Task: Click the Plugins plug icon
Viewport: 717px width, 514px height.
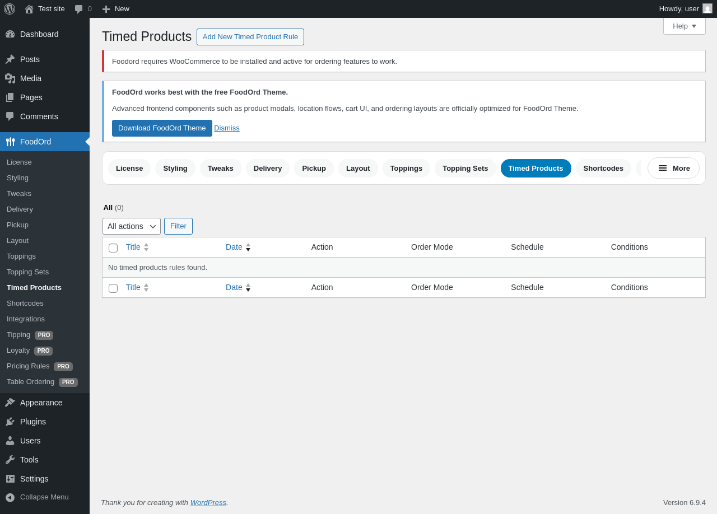Action: 10,422
